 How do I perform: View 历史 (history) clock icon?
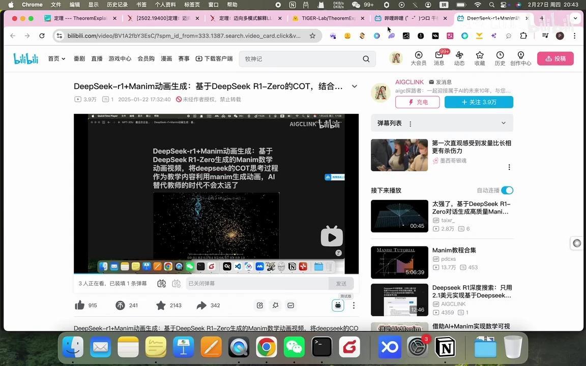click(500, 57)
